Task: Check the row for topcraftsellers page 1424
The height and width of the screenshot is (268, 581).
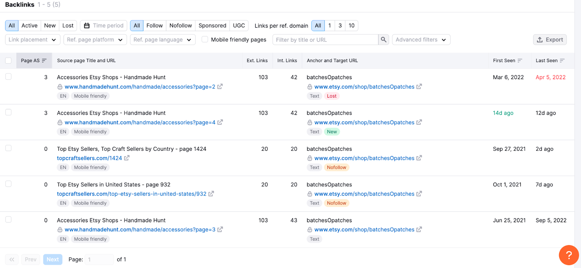Action: [8, 148]
